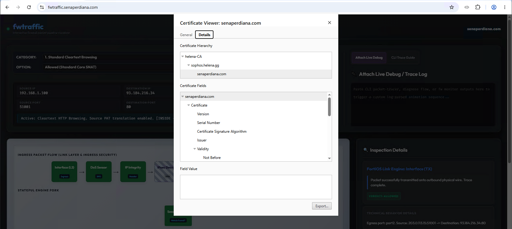
Task: Select senaperdiana.com in Certificate Hierarchy
Action: pos(256,74)
